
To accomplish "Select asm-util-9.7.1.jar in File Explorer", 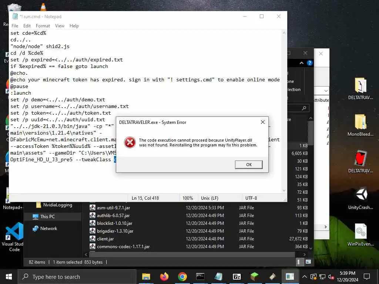I will [113, 208].
